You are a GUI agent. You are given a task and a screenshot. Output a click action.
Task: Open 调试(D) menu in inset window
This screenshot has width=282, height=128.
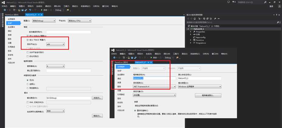pos(157,54)
